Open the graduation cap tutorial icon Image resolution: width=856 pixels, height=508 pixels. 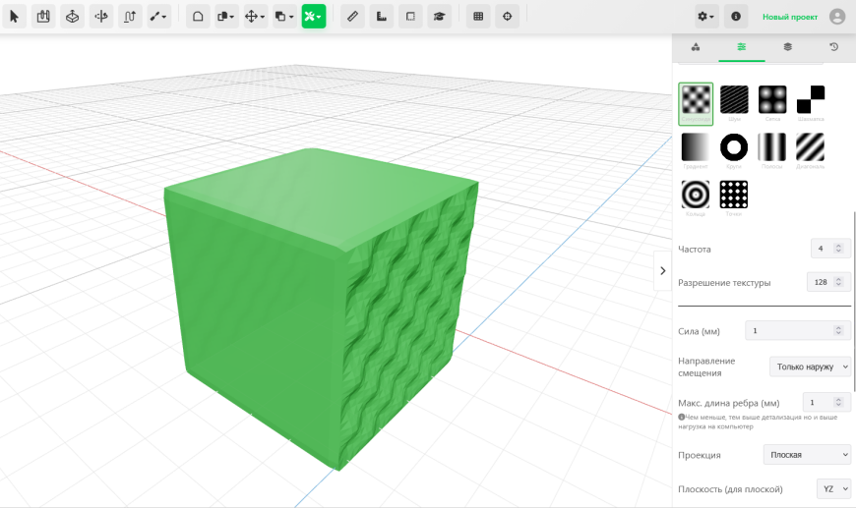tap(439, 17)
